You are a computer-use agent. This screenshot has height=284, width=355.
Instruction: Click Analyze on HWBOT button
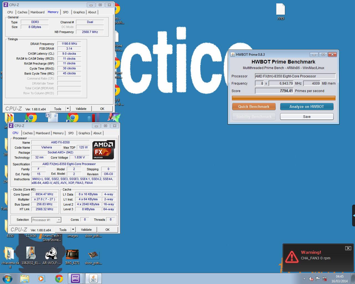[x=307, y=106]
